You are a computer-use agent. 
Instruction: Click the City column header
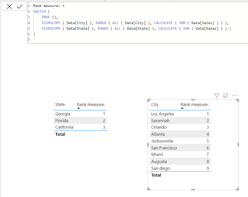click(155, 105)
